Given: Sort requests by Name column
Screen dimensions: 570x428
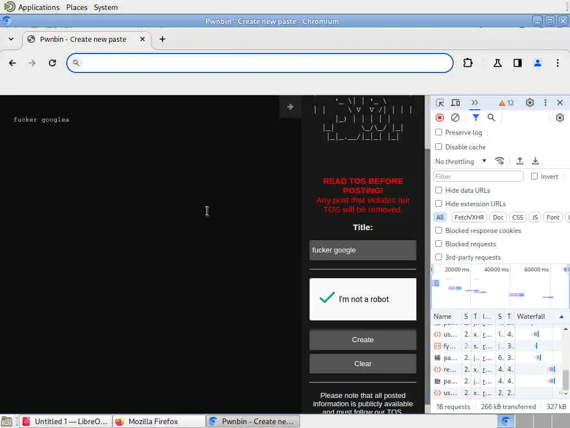Looking at the screenshot, I should (443, 317).
